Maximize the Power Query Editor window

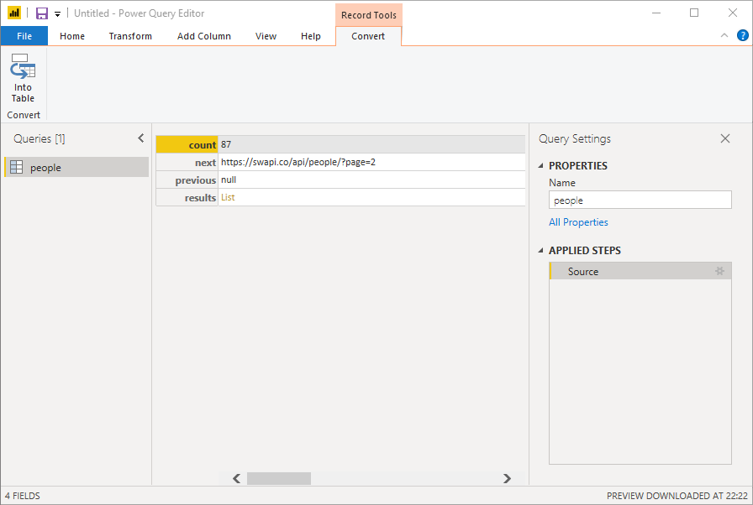694,13
